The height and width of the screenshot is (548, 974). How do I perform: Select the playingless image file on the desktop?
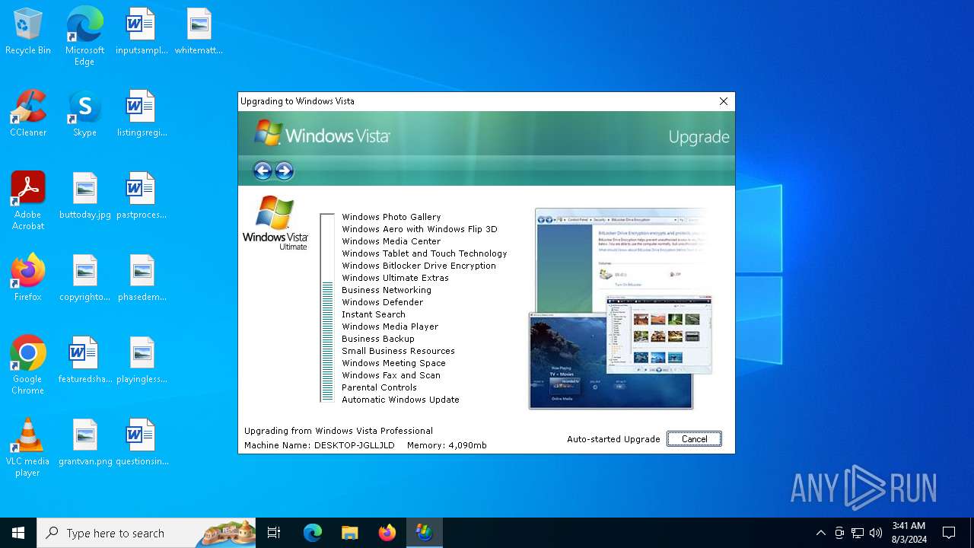pos(142,361)
